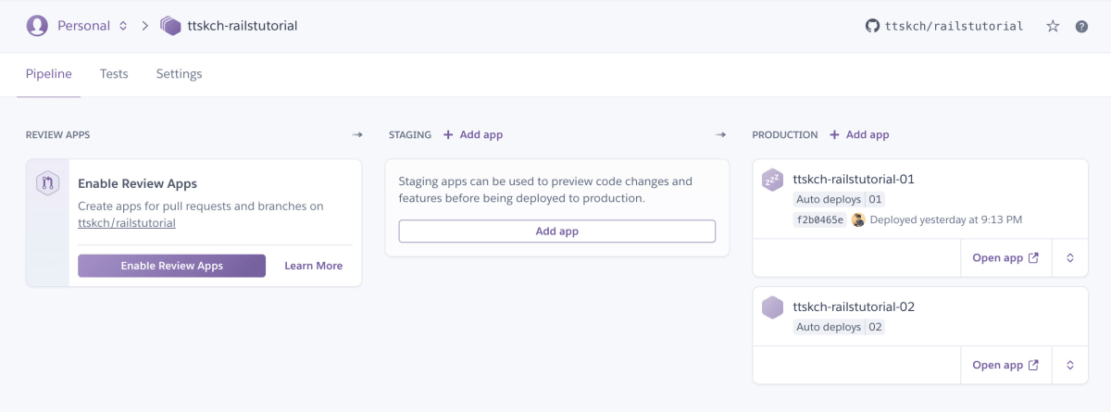Image resolution: width=1111 pixels, height=412 pixels.
Task: Click the Deployed yesterday at 9:13 PM text
Action: [946, 220]
